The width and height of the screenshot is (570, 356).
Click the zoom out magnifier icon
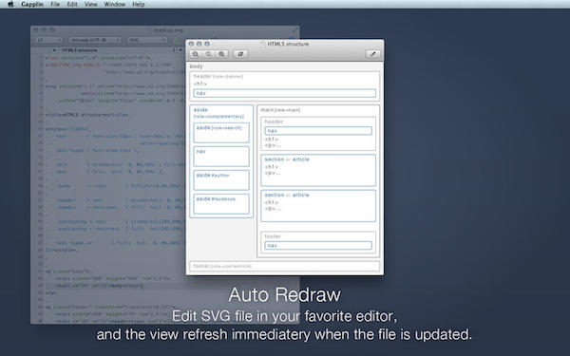point(196,54)
